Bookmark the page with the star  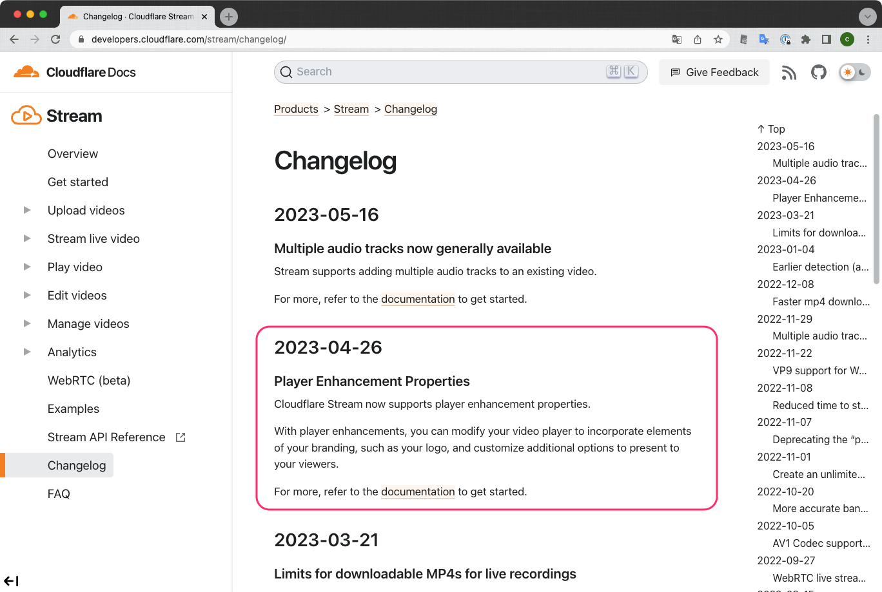point(718,39)
